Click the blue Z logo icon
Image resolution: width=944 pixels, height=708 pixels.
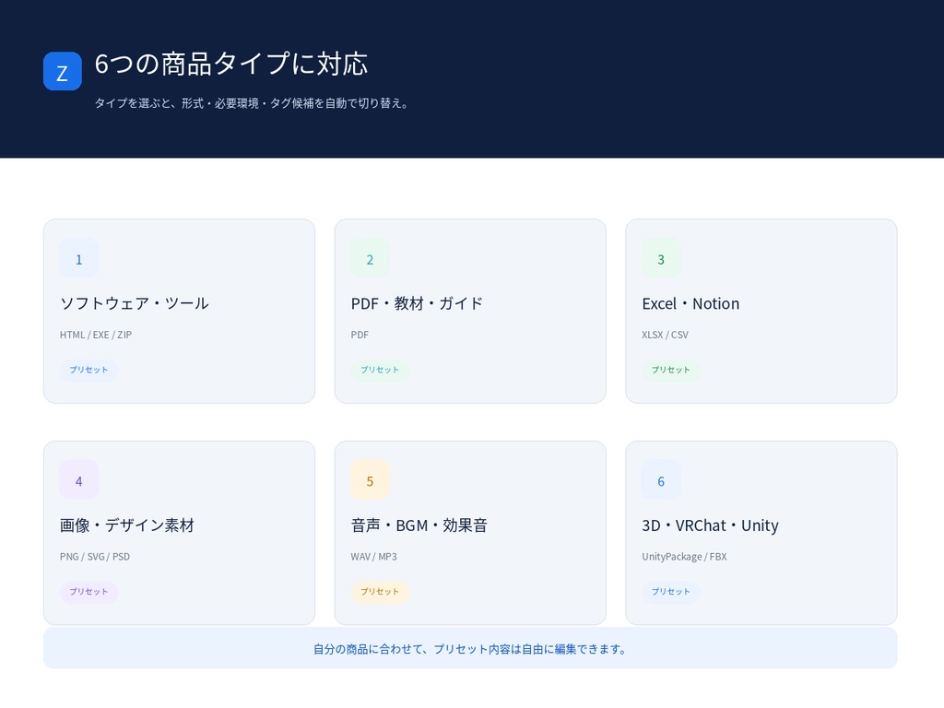pyautogui.click(x=63, y=71)
